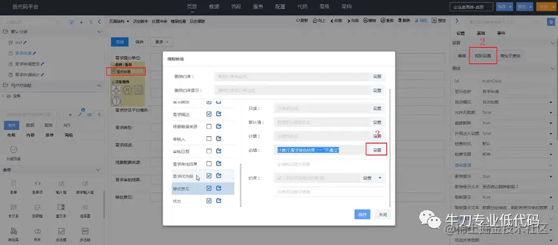
Task: Click the pencil icon next to test page
Action: pos(25,43)
